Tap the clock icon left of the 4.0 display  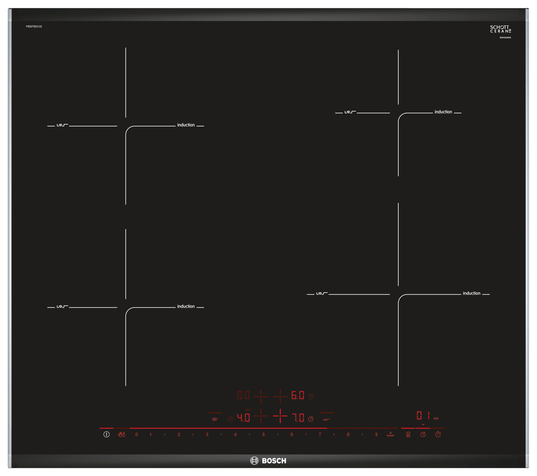pyautogui.click(x=230, y=419)
